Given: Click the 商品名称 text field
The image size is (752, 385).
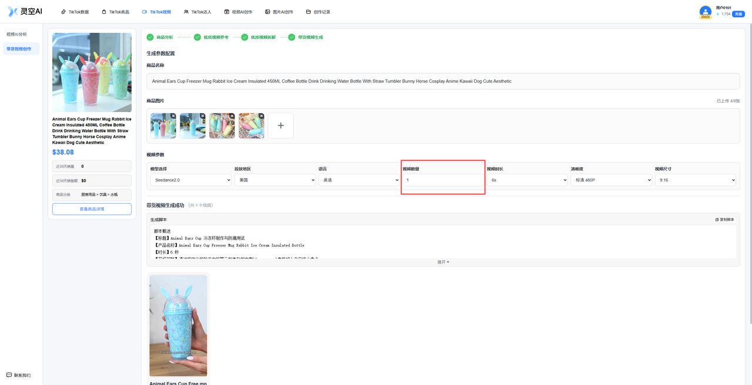Looking at the screenshot, I should (x=443, y=81).
